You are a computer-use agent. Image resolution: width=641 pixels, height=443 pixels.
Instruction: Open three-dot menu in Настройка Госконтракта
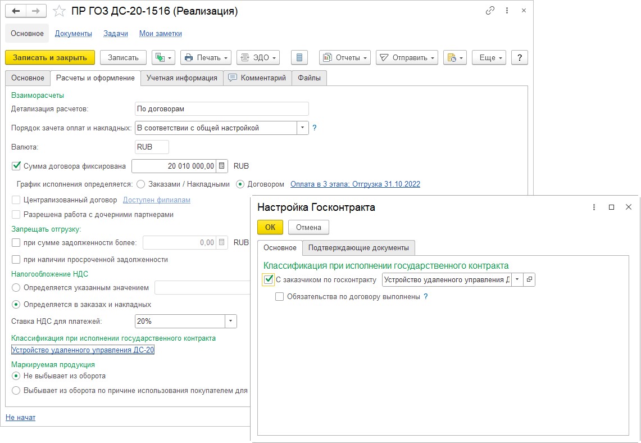pos(594,207)
